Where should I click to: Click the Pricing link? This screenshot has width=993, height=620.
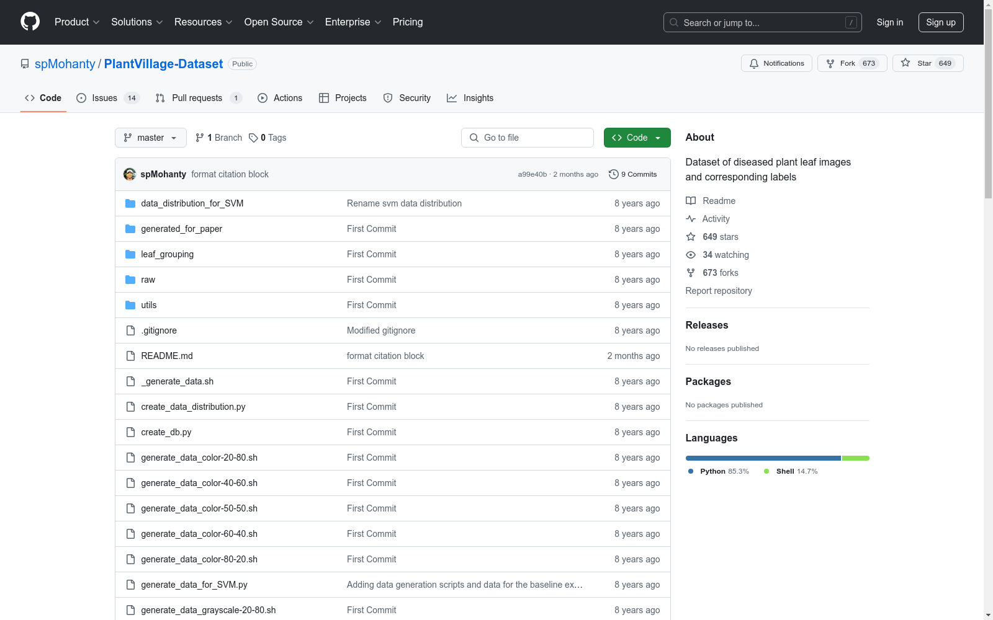click(408, 22)
